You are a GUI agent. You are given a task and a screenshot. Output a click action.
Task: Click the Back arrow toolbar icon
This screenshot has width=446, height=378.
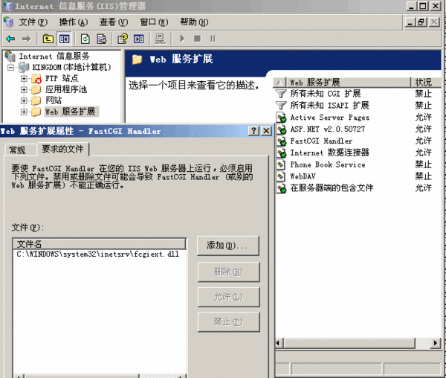click(x=10, y=39)
